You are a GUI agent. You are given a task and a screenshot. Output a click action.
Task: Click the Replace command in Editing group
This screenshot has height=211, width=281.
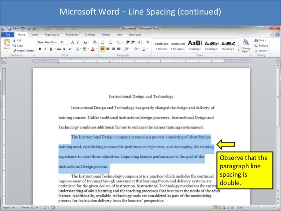tap(261, 45)
